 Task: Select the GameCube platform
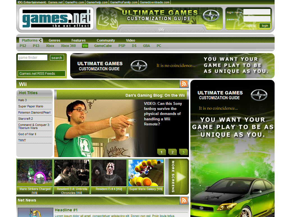[x=103, y=46]
